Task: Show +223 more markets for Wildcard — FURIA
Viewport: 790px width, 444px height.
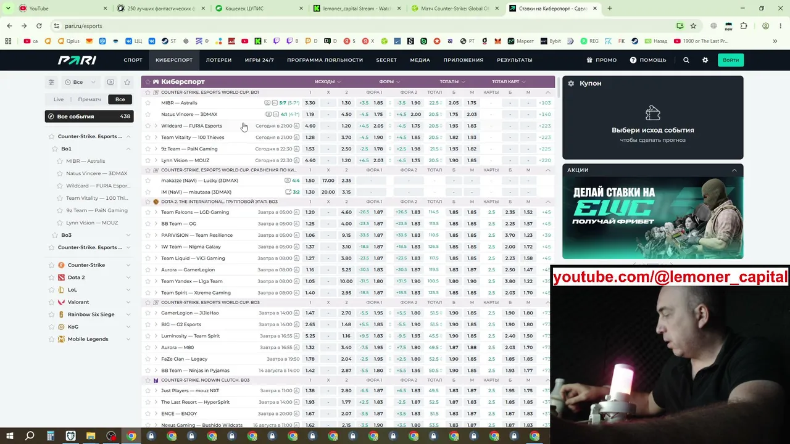Action: click(x=545, y=126)
